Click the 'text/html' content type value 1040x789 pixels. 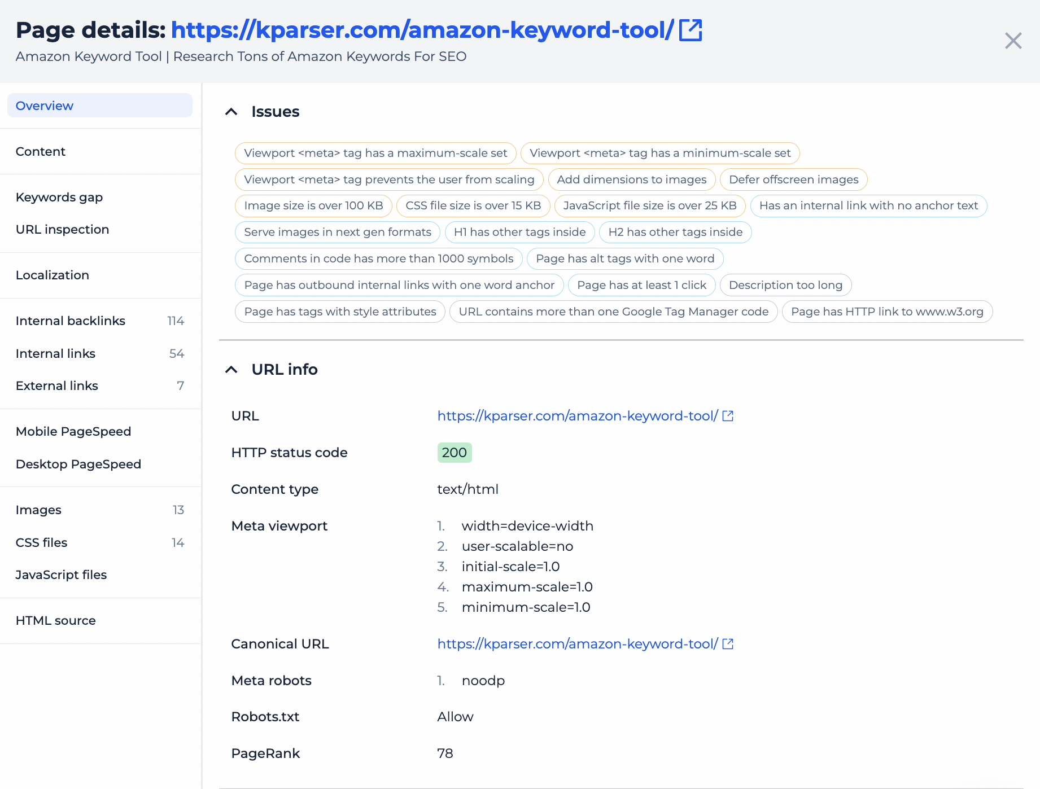(468, 489)
